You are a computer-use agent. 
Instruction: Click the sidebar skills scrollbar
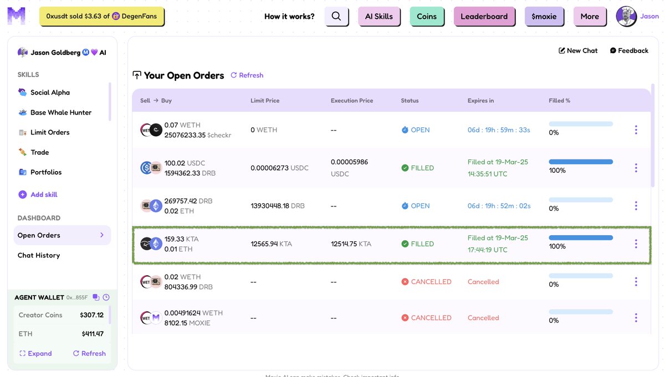coord(110,101)
